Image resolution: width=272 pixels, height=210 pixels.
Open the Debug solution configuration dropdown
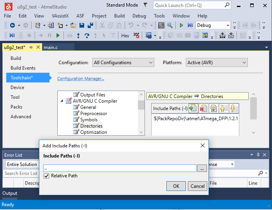(213, 25)
